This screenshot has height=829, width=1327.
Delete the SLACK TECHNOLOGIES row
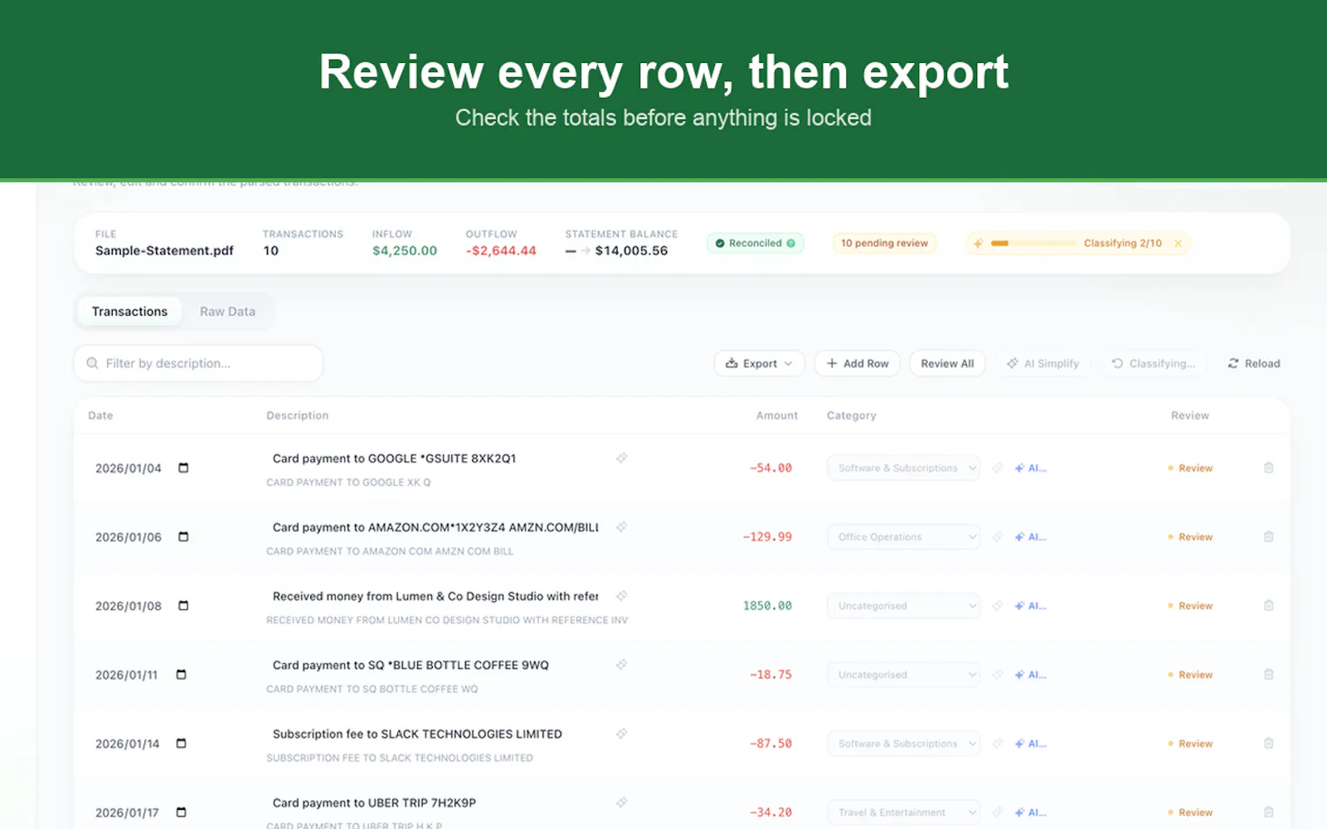point(1268,744)
